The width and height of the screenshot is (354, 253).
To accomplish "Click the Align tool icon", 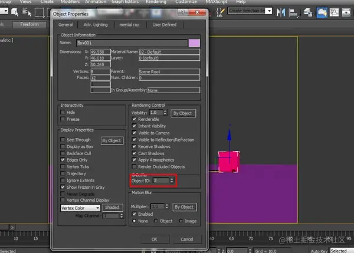I will pos(293,12).
